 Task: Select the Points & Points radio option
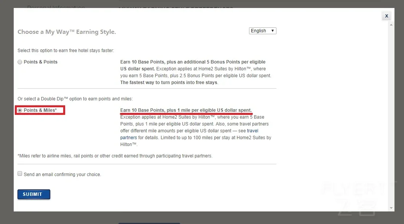point(20,62)
